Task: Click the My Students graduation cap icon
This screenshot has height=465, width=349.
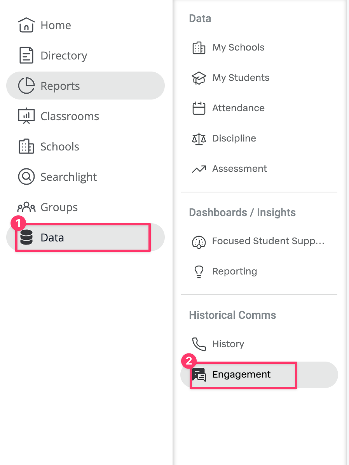Action: 199,78
